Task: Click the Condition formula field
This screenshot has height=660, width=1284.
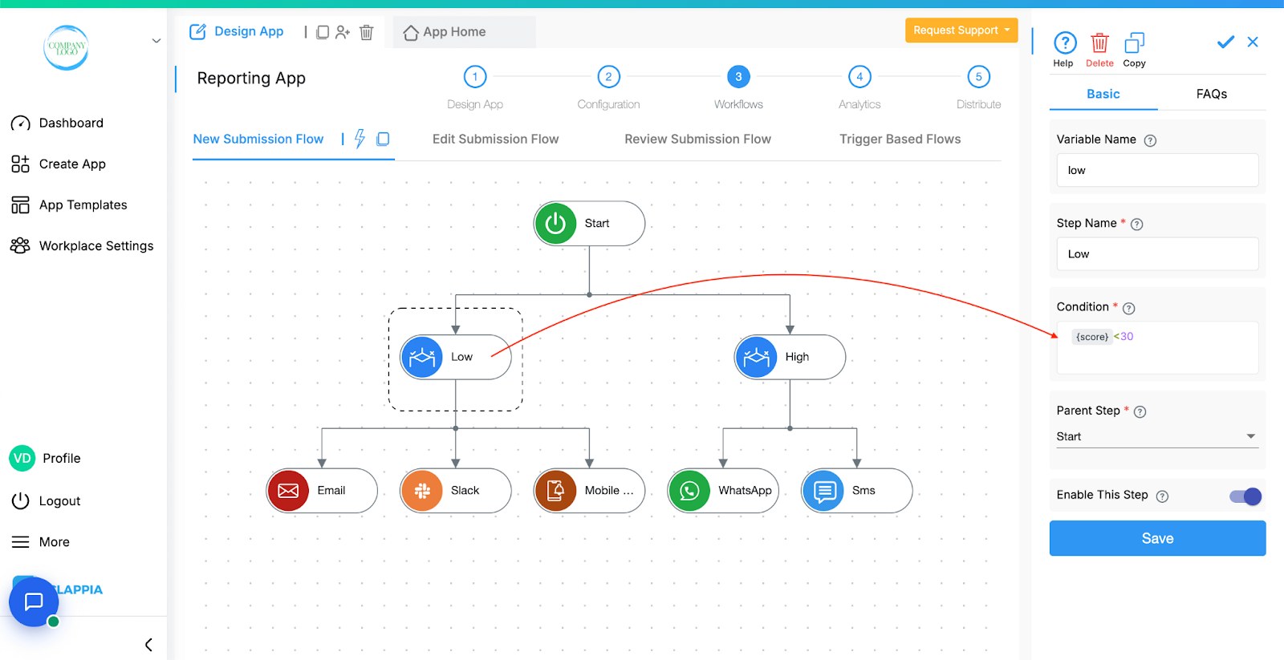Action: [1157, 347]
